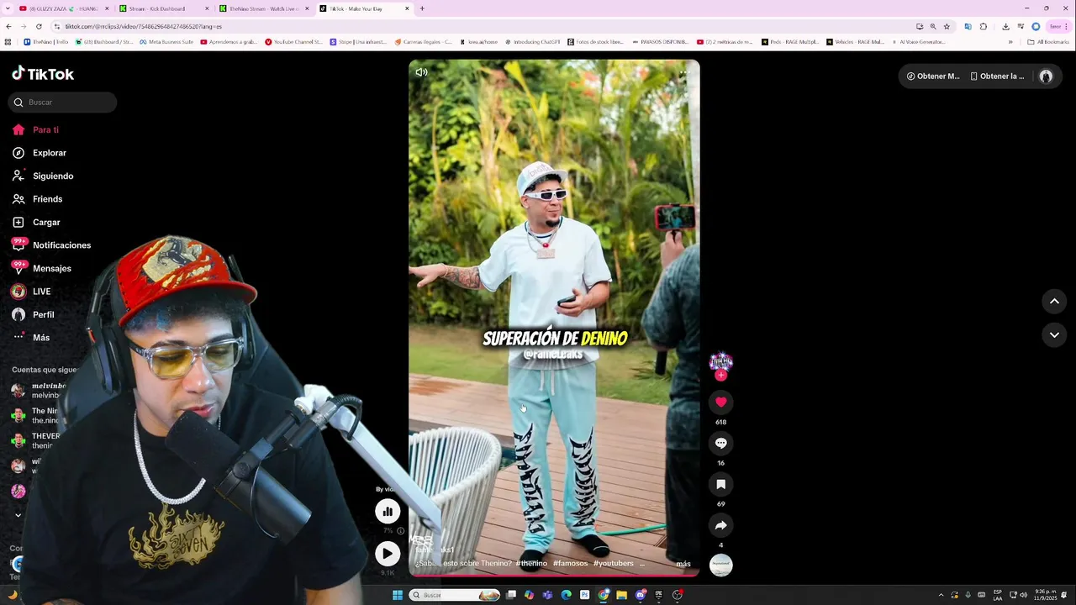Click the Obtener la app button

[x=997, y=76]
